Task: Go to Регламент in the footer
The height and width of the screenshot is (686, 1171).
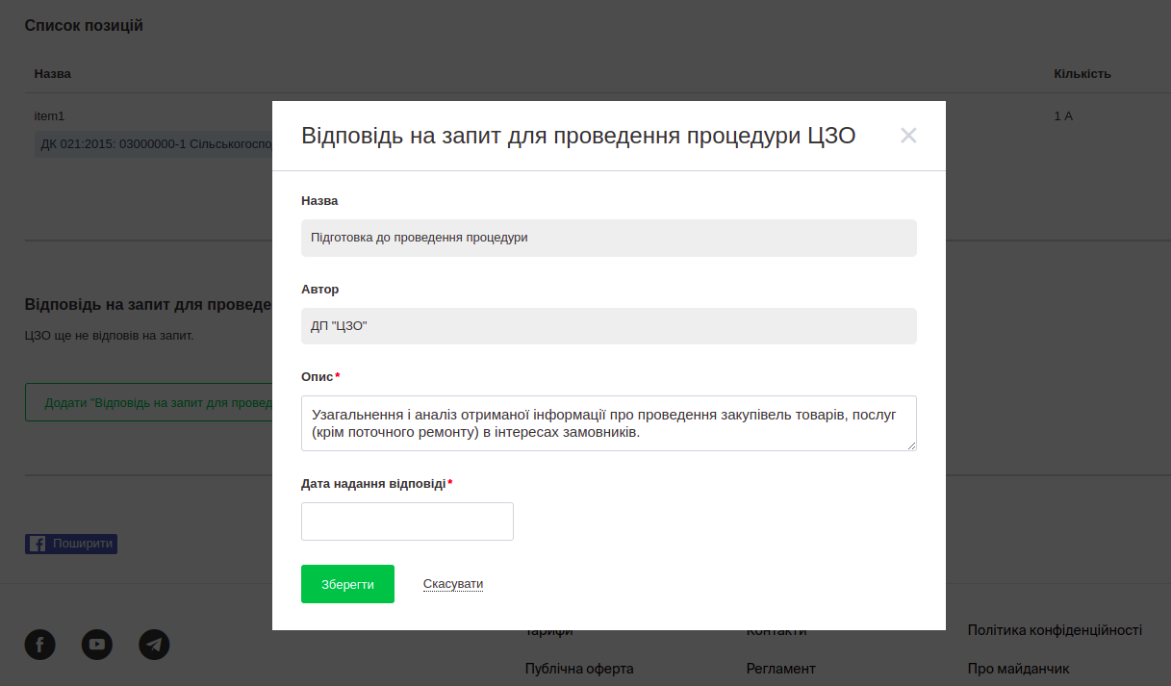Action: point(780,669)
